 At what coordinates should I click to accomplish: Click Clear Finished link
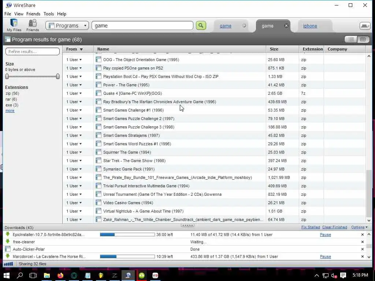coord(335,227)
